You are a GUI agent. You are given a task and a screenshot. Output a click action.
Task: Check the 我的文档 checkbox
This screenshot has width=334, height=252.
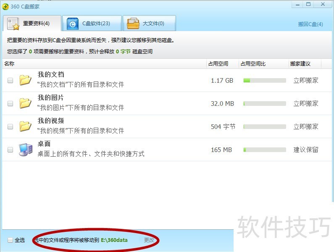11,81
